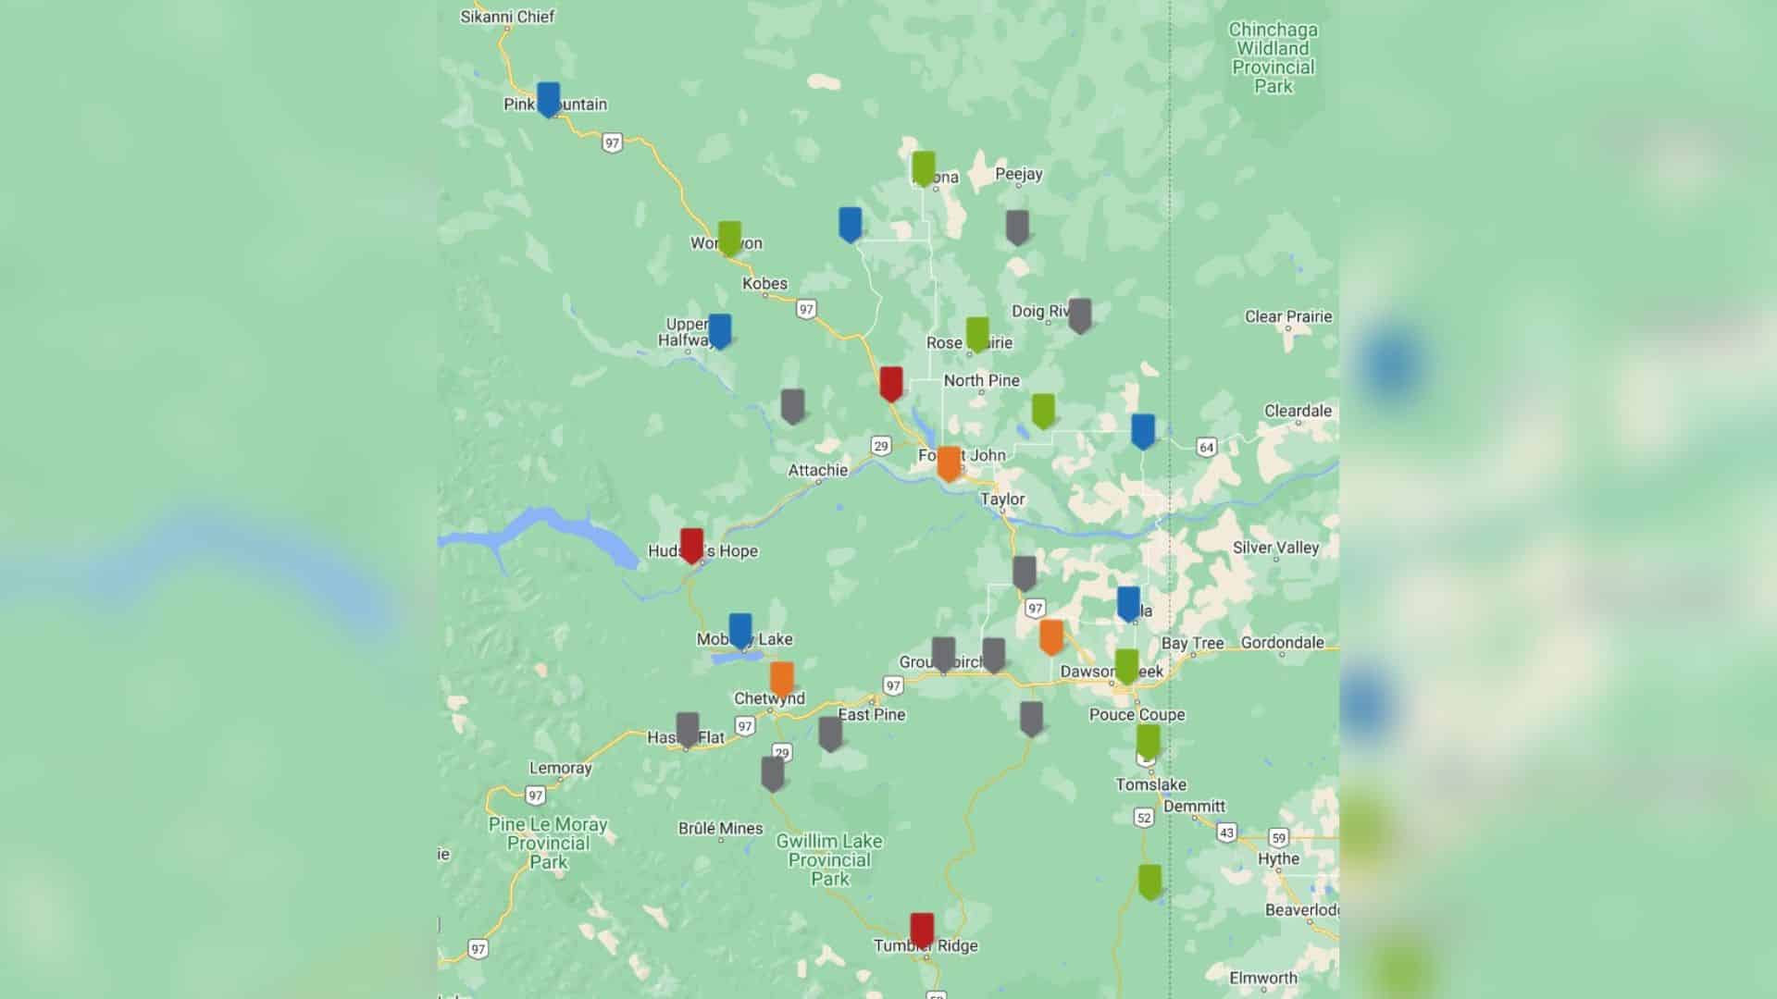Click the blue marker at Moberly Lake
The image size is (1777, 999).
[740, 630]
